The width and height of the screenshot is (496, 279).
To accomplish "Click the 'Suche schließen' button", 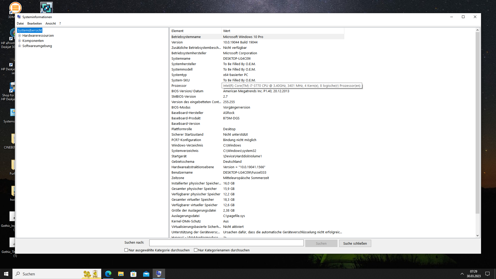I will (x=355, y=243).
